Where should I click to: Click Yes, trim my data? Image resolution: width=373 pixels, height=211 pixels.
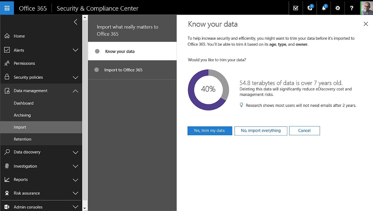coord(209,131)
